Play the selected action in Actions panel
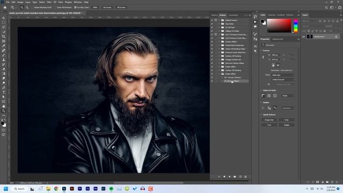Viewport: 343px width, 193px height. tap(229, 176)
